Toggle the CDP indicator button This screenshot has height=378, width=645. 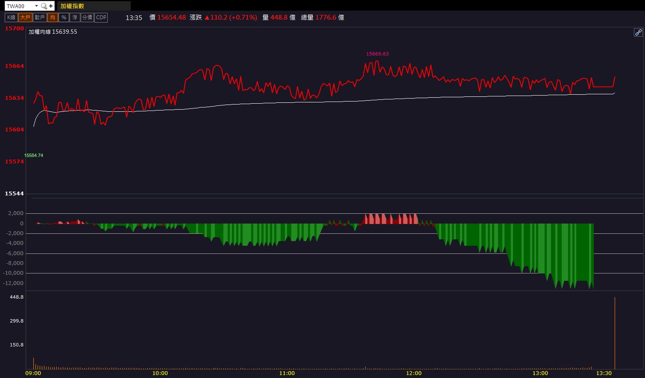point(101,17)
